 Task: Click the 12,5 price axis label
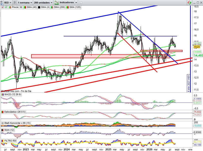(x=196, y=78)
